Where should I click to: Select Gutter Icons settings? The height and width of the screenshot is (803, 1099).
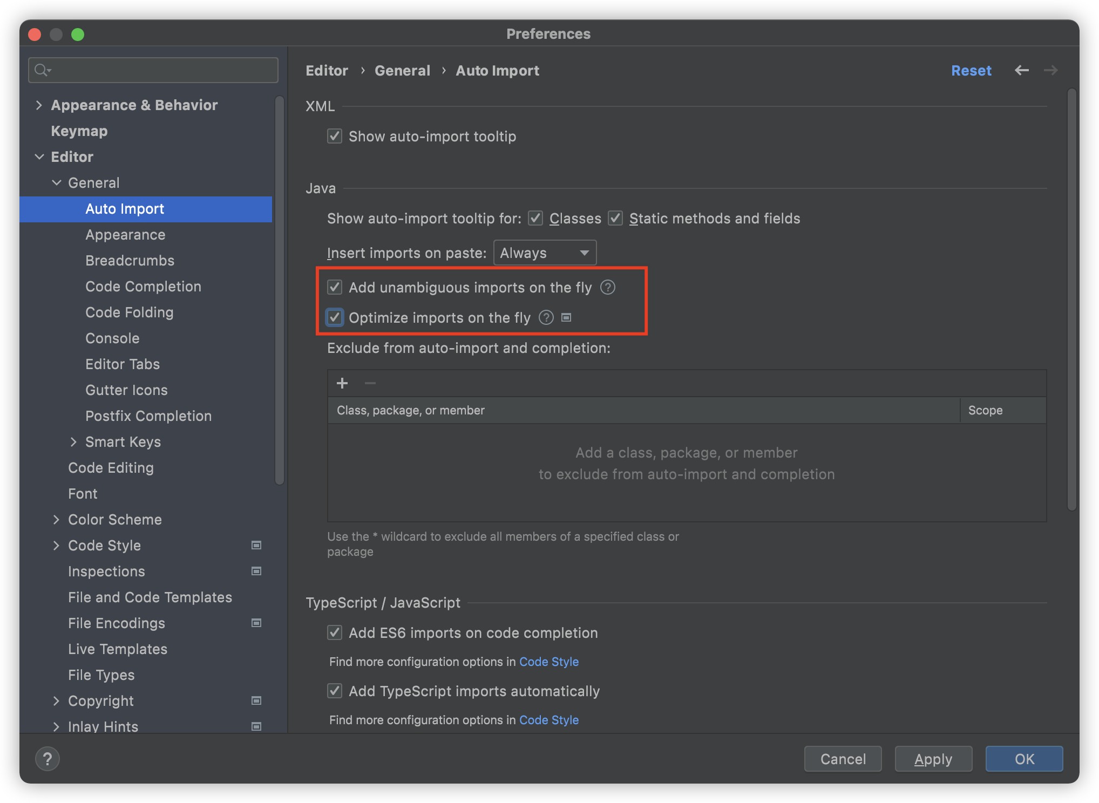pyautogui.click(x=126, y=390)
